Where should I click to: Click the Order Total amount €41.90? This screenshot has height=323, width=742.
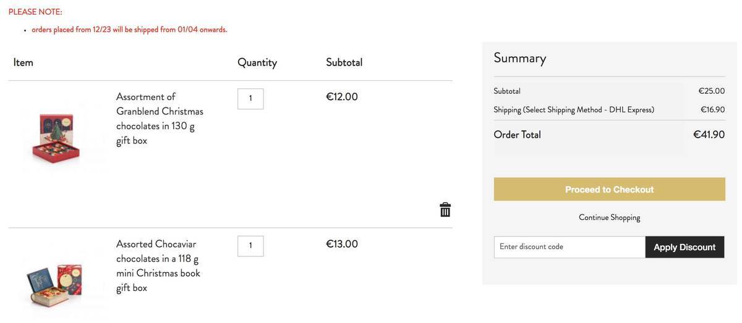pos(709,135)
